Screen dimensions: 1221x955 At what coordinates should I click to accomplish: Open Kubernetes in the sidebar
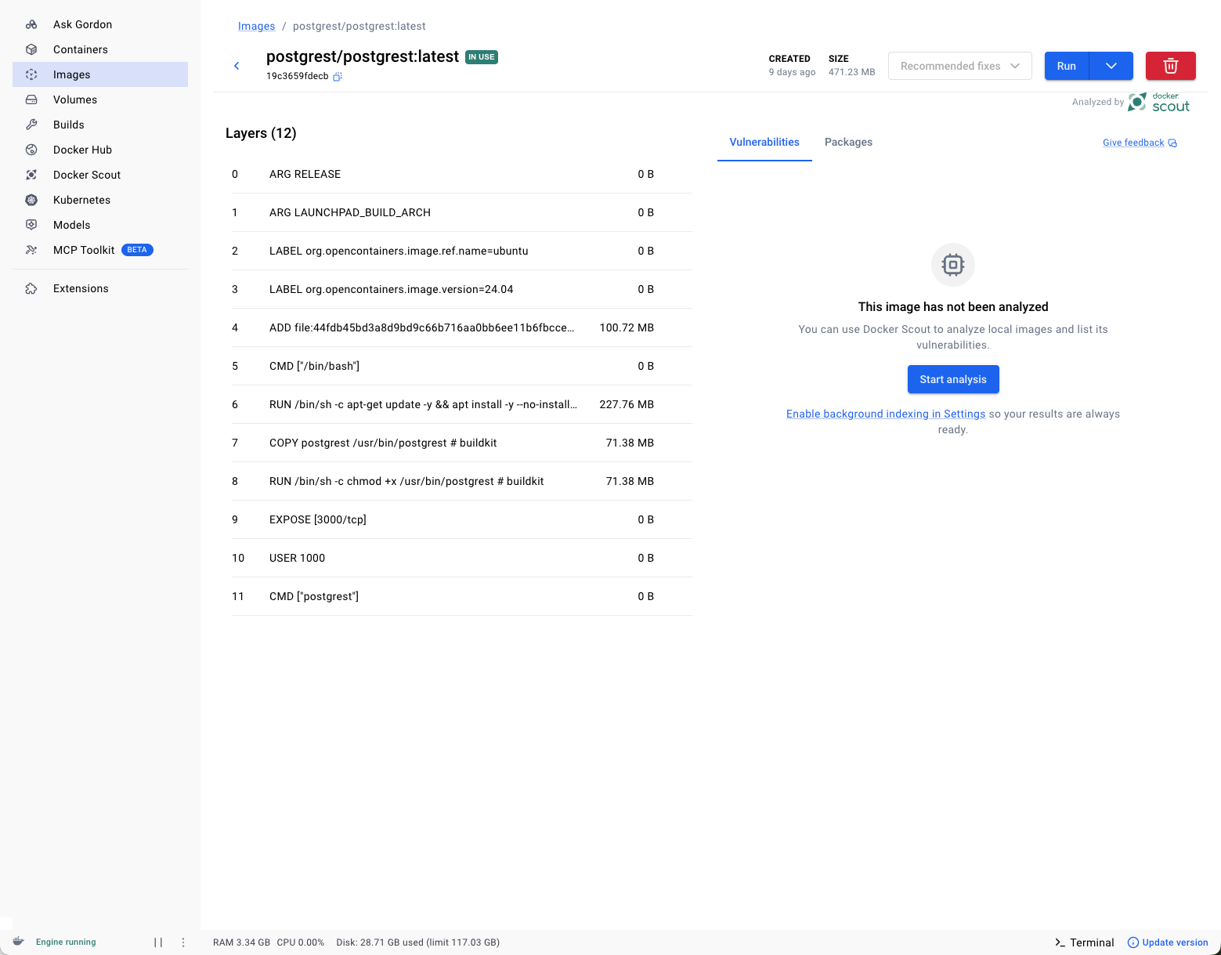pos(100,200)
